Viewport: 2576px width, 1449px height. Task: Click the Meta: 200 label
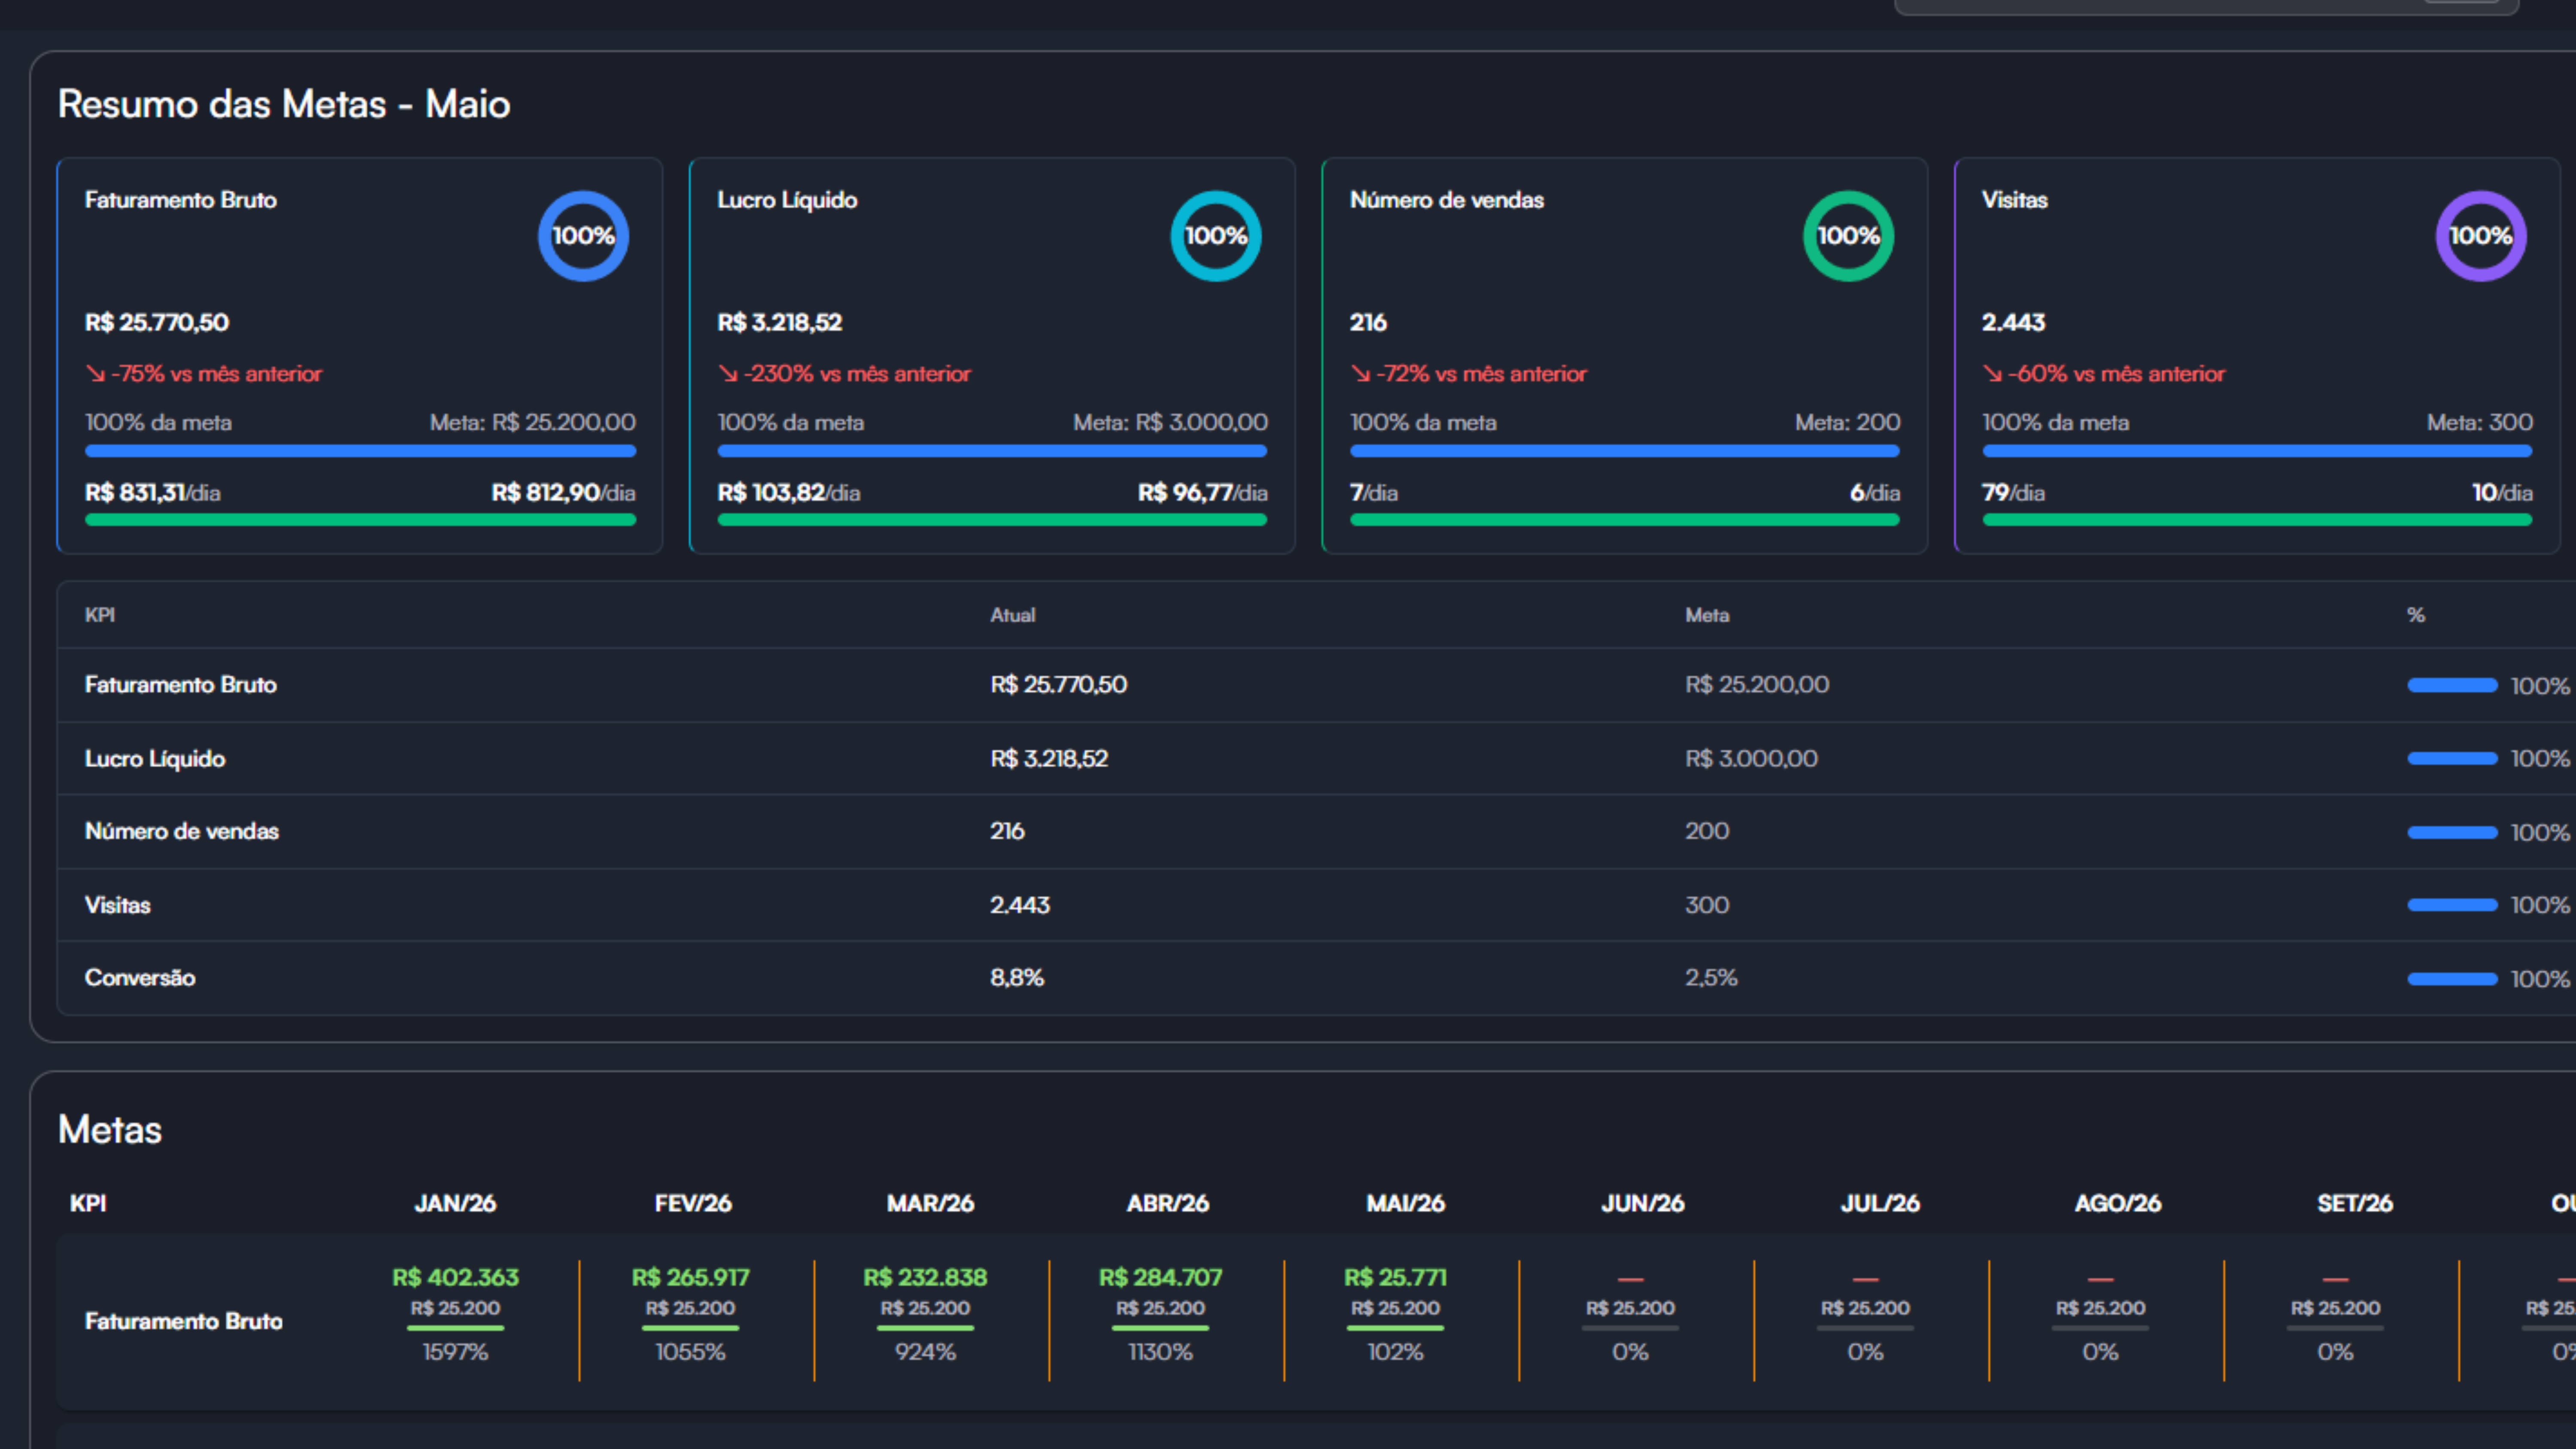(1848, 423)
